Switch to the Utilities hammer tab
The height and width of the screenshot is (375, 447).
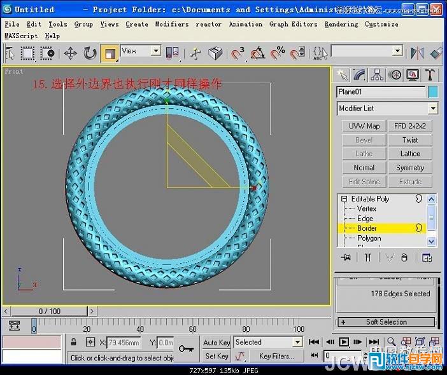(430, 75)
